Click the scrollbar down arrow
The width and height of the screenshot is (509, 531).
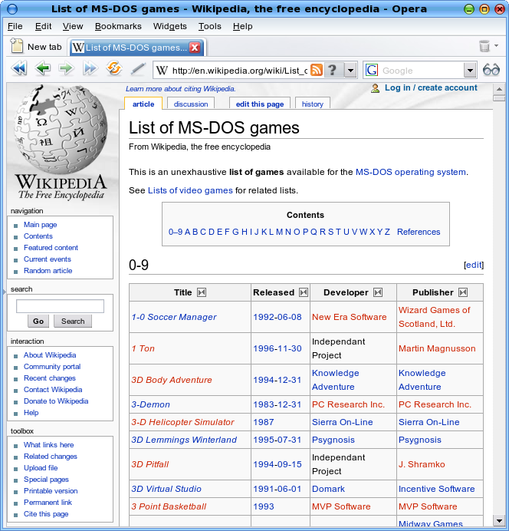click(x=499, y=520)
